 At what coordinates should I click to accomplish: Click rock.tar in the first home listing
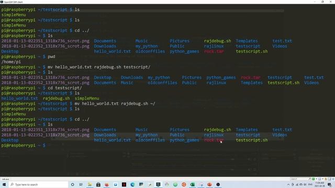[x=214, y=52]
